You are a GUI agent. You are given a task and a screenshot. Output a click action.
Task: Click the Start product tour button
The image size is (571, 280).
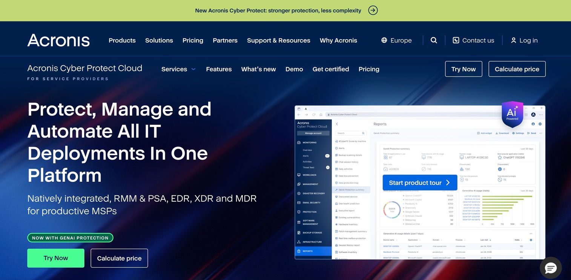[x=420, y=183]
